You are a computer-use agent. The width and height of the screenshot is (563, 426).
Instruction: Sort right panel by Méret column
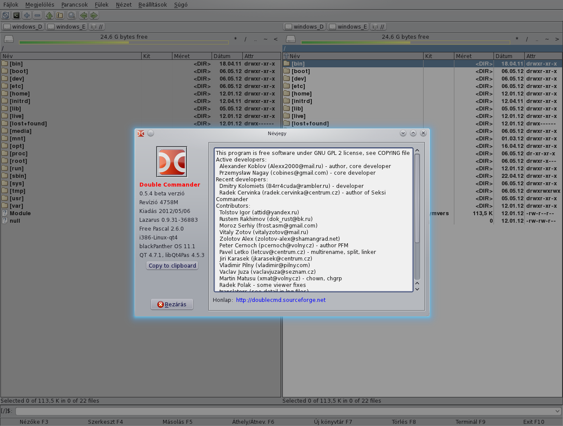pyautogui.click(x=474, y=56)
